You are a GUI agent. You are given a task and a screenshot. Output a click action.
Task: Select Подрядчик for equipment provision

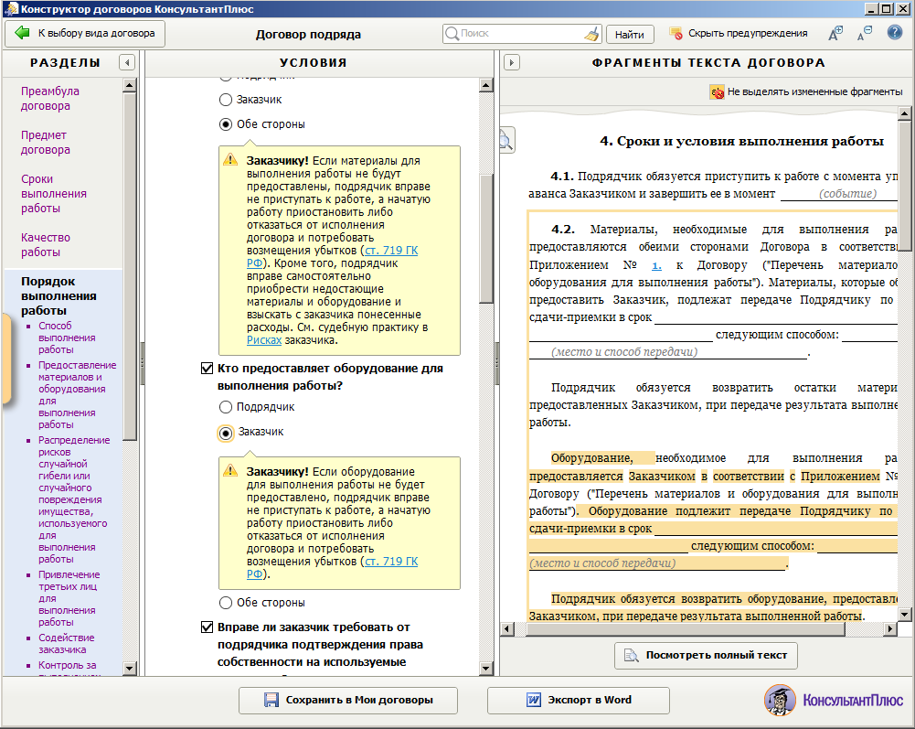click(x=226, y=407)
